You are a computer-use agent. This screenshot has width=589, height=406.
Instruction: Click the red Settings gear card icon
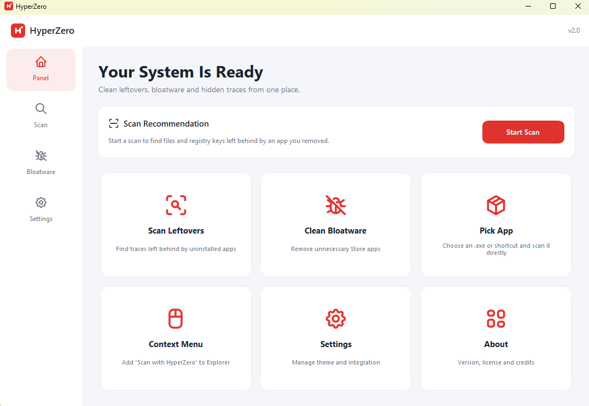click(335, 319)
